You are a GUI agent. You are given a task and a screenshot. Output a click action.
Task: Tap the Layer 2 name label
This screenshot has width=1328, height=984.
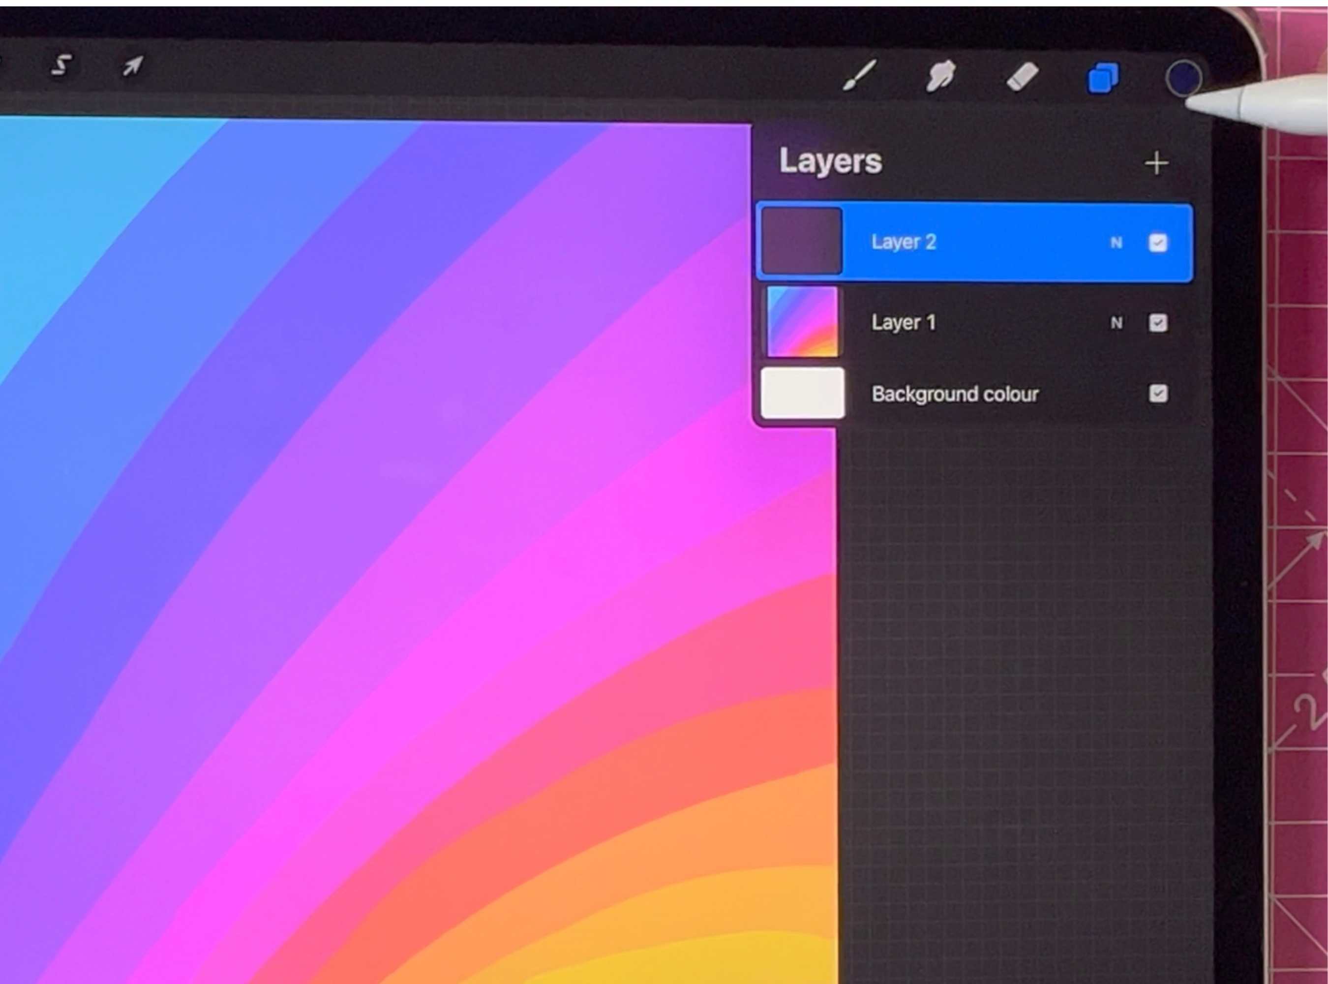coord(904,242)
